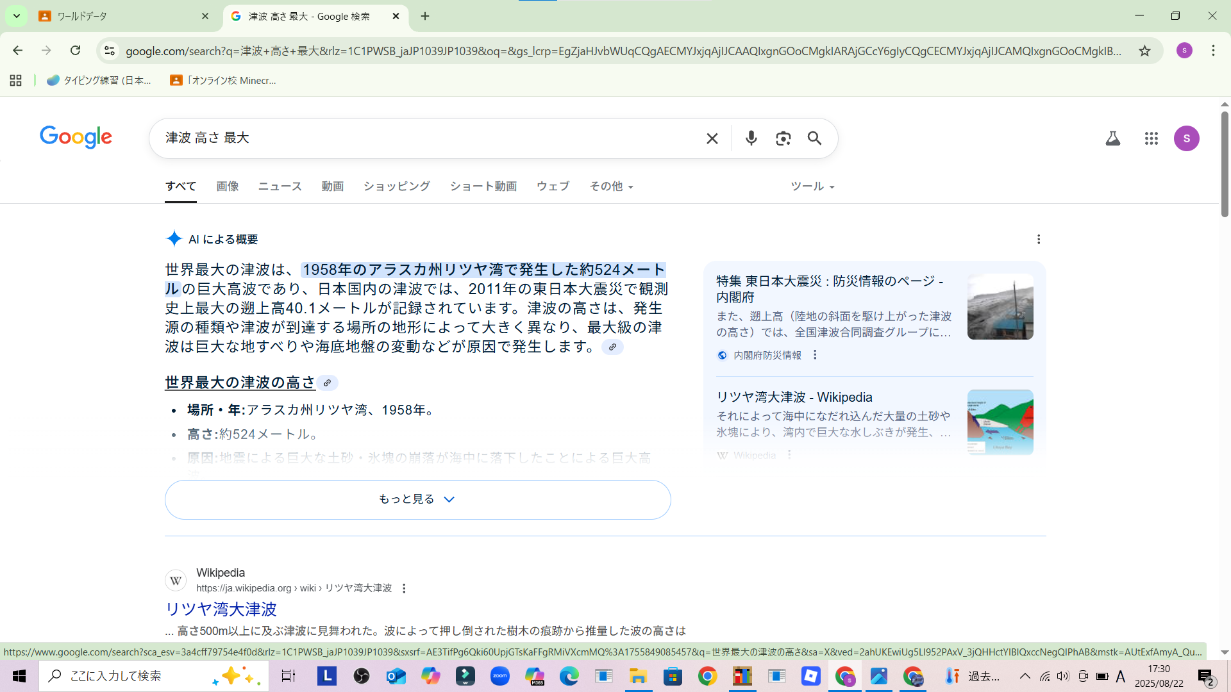This screenshot has height=692, width=1231.
Task: Bookmark this page with the star icon
Action: [1144, 51]
